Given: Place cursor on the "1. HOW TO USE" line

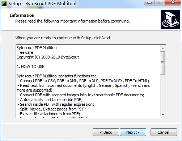Looking at the screenshot, I should pos(30,67).
